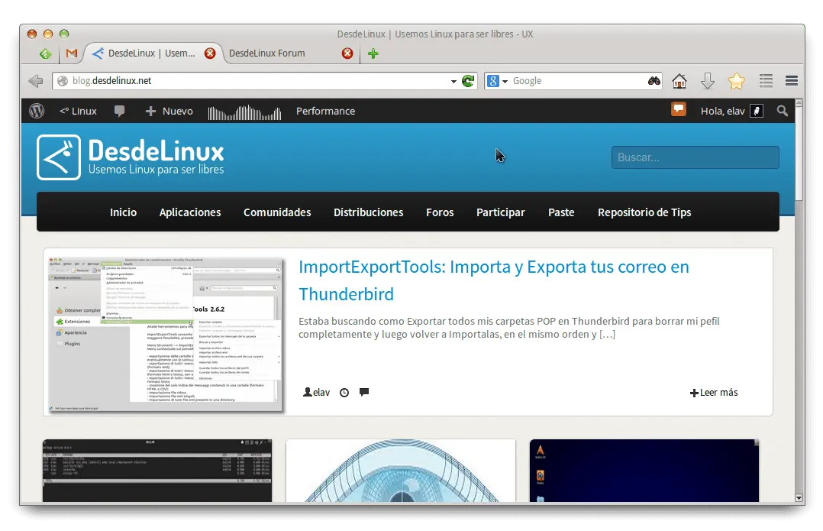Open the Gmail pinned tab
Image resolution: width=823 pixels, height=531 pixels.
point(72,53)
